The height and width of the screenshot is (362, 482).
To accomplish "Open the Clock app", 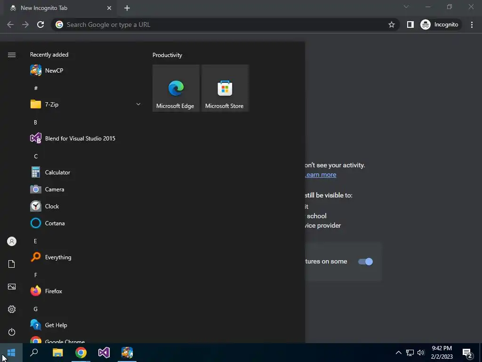I will (86, 206).
